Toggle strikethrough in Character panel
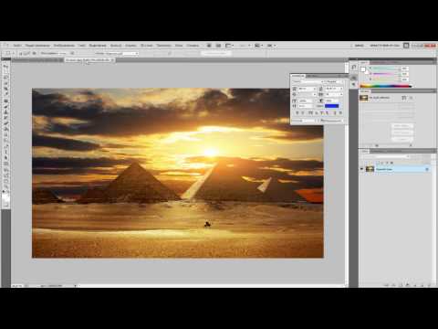This screenshot has height=329, width=438. [x=340, y=113]
